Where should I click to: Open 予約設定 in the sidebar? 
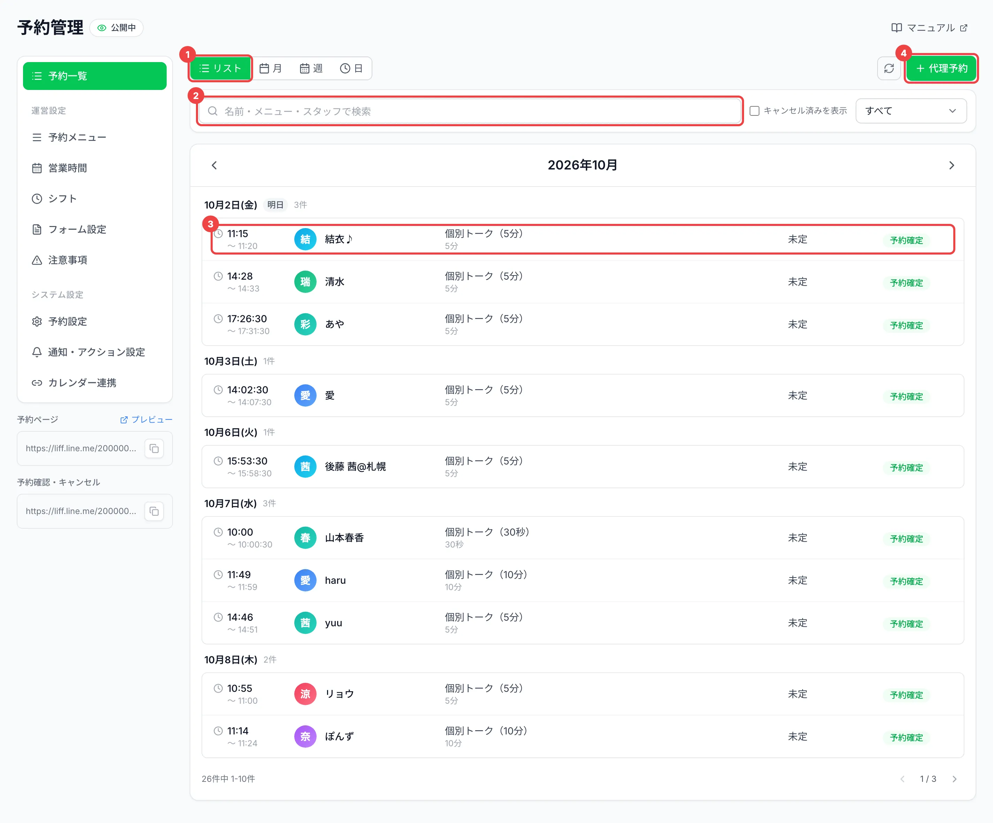click(94, 322)
